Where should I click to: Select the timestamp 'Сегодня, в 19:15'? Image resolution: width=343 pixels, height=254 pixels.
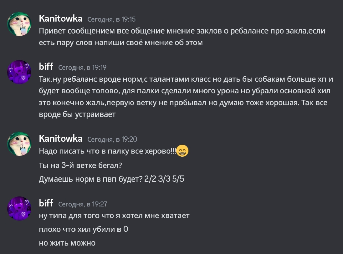(111, 20)
